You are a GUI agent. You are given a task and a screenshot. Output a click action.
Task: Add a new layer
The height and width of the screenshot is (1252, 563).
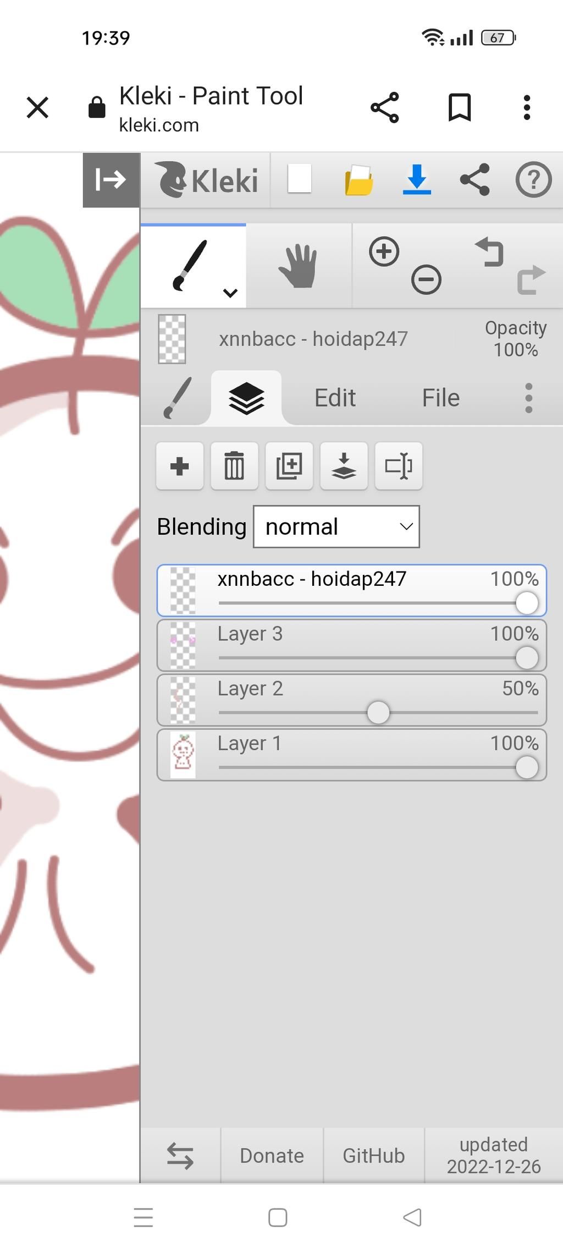click(180, 466)
